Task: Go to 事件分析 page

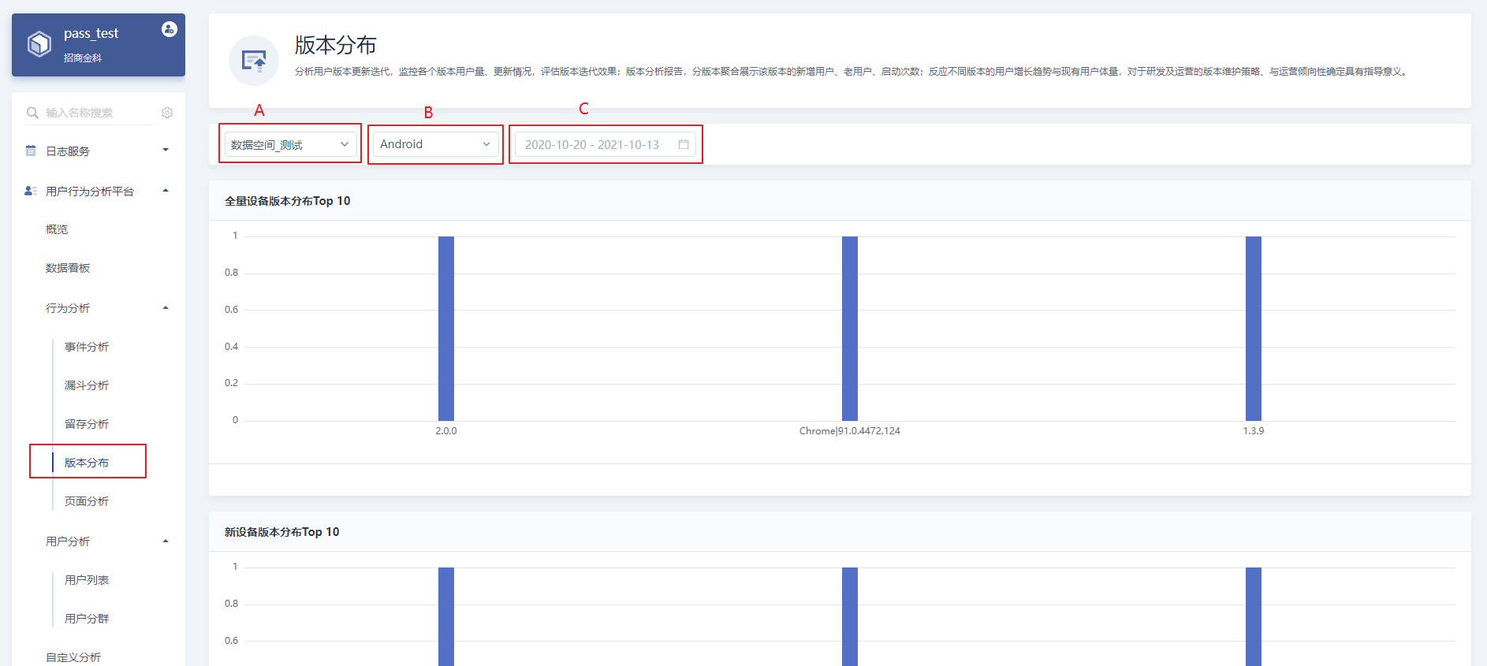Action: coord(87,347)
